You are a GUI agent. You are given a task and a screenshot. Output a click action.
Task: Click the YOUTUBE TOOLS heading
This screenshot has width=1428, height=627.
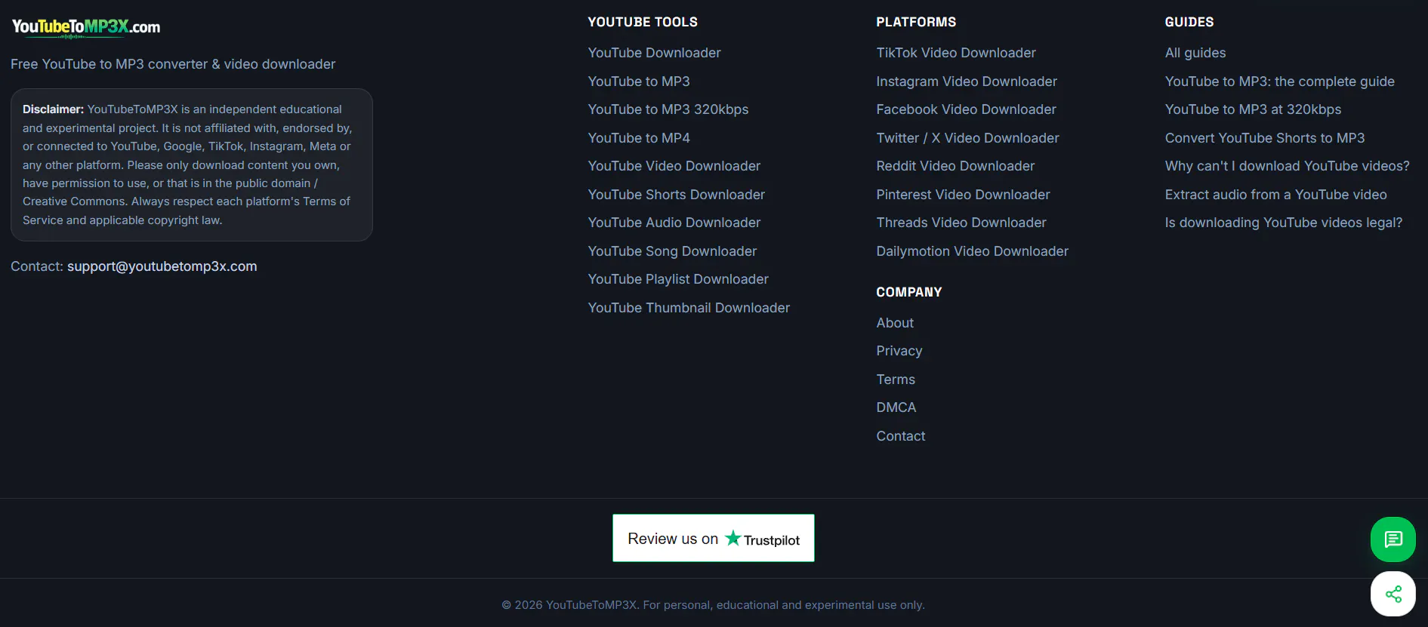click(643, 22)
